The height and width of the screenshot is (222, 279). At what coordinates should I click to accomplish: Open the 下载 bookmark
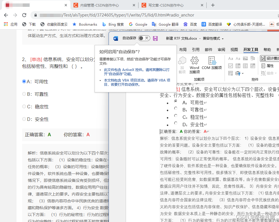pyautogui.click(x=29, y=25)
